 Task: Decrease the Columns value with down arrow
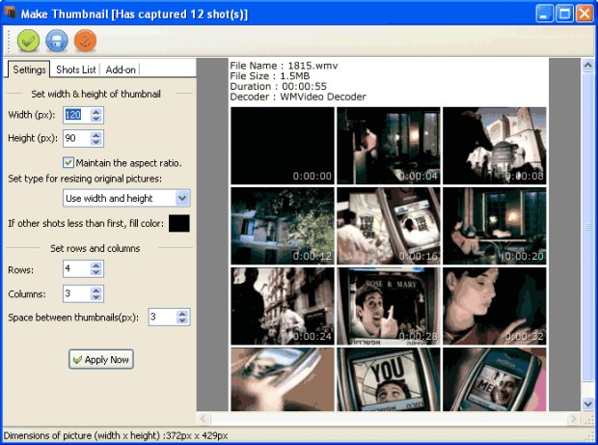click(x=96, y=297)
